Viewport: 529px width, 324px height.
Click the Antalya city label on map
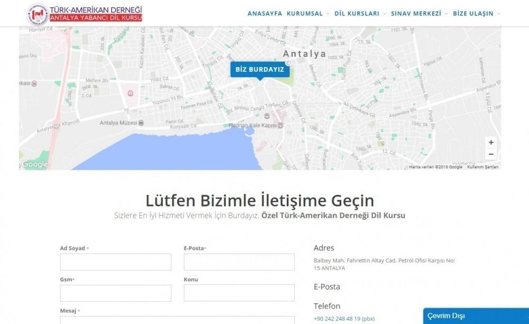pos(304,54)
